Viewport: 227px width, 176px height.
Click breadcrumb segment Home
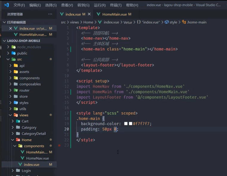point(88,22)
